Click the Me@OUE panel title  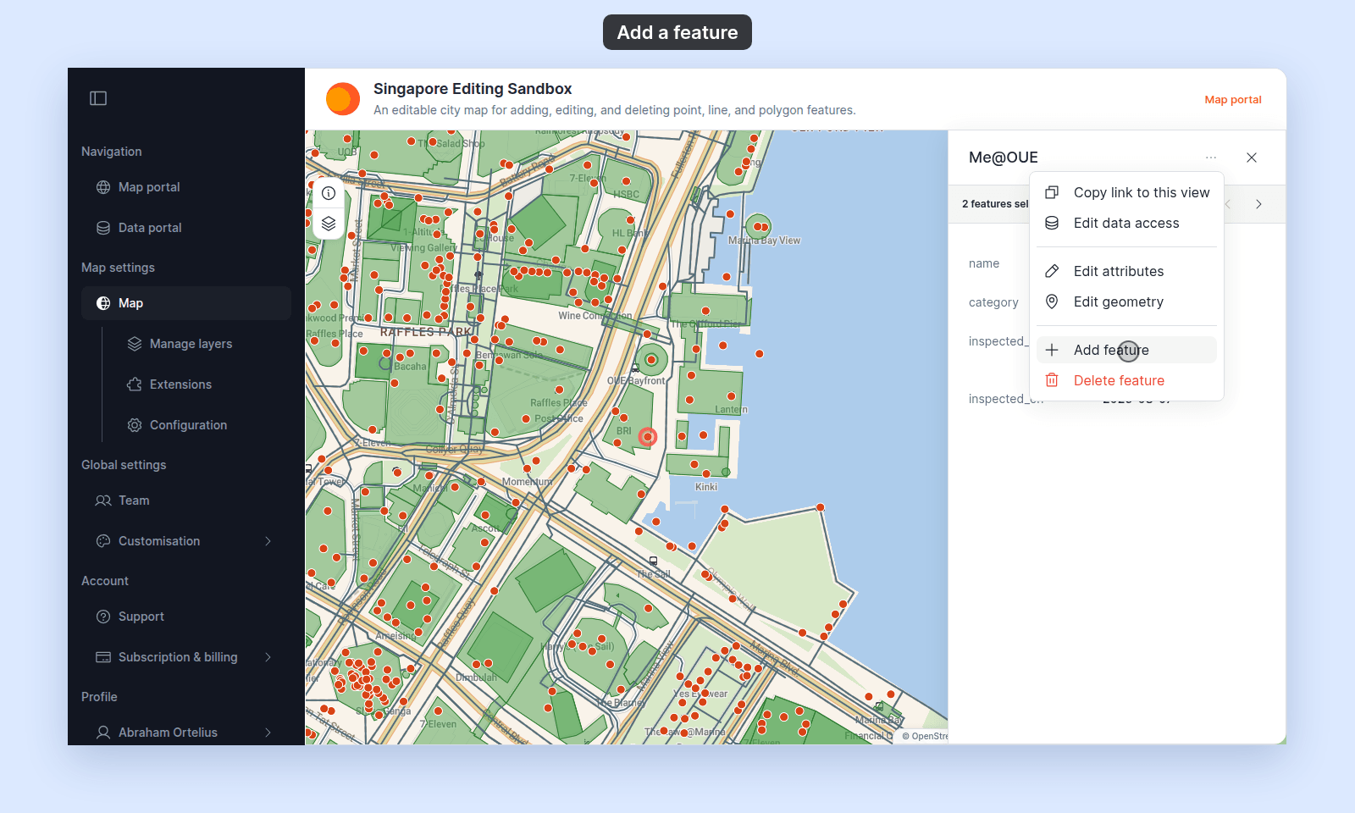[x=1004, y=158]
